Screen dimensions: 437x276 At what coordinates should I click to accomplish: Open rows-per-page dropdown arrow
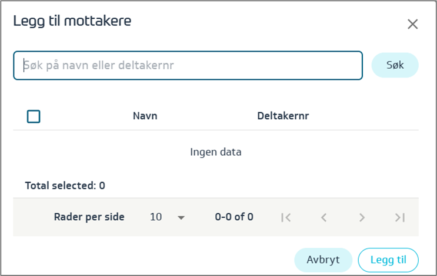click(181, 217)
